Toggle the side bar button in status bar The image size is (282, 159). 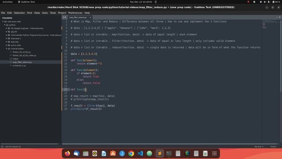pos(3,147)
